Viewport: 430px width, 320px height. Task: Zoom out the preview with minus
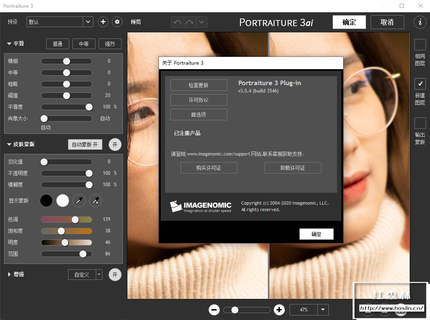point(214,310)
